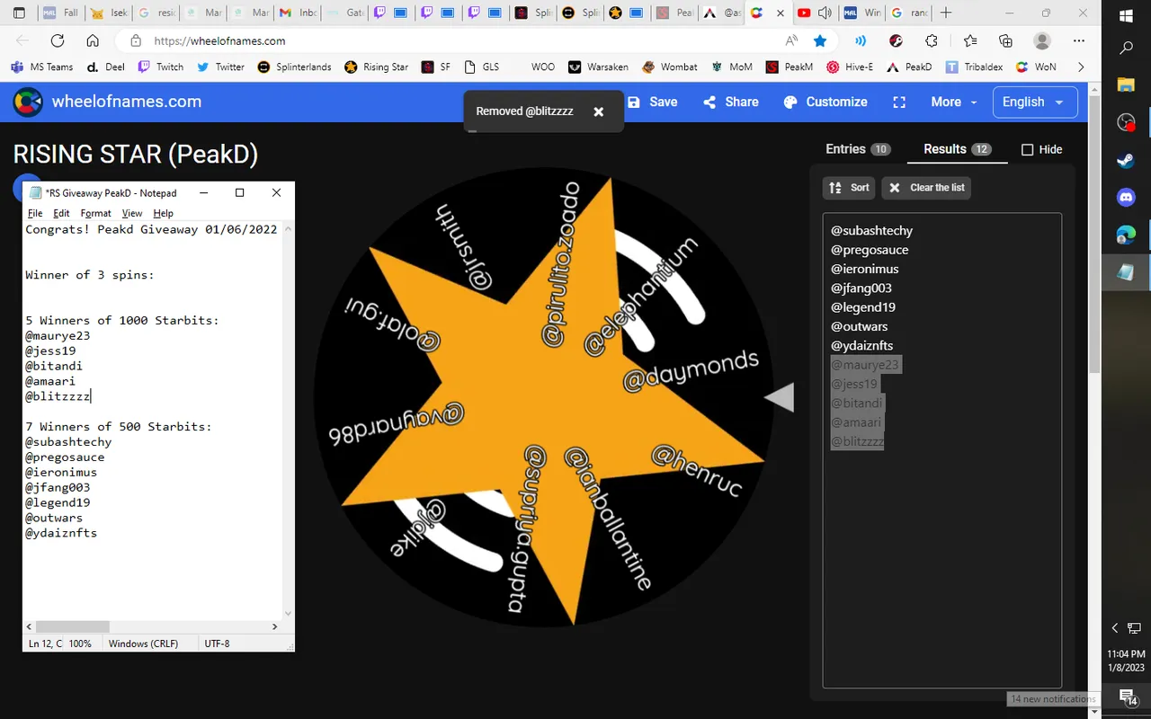This screenshot has height=719, width=1151.
Task: Expand the More dropdown menu
Action: pyautogui.click(x=954, y=102)
